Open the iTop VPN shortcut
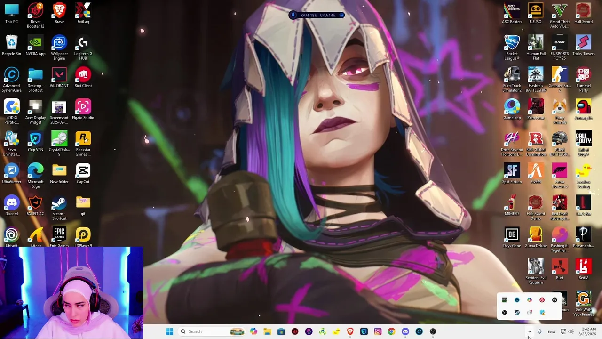 [x=35, y=142]
